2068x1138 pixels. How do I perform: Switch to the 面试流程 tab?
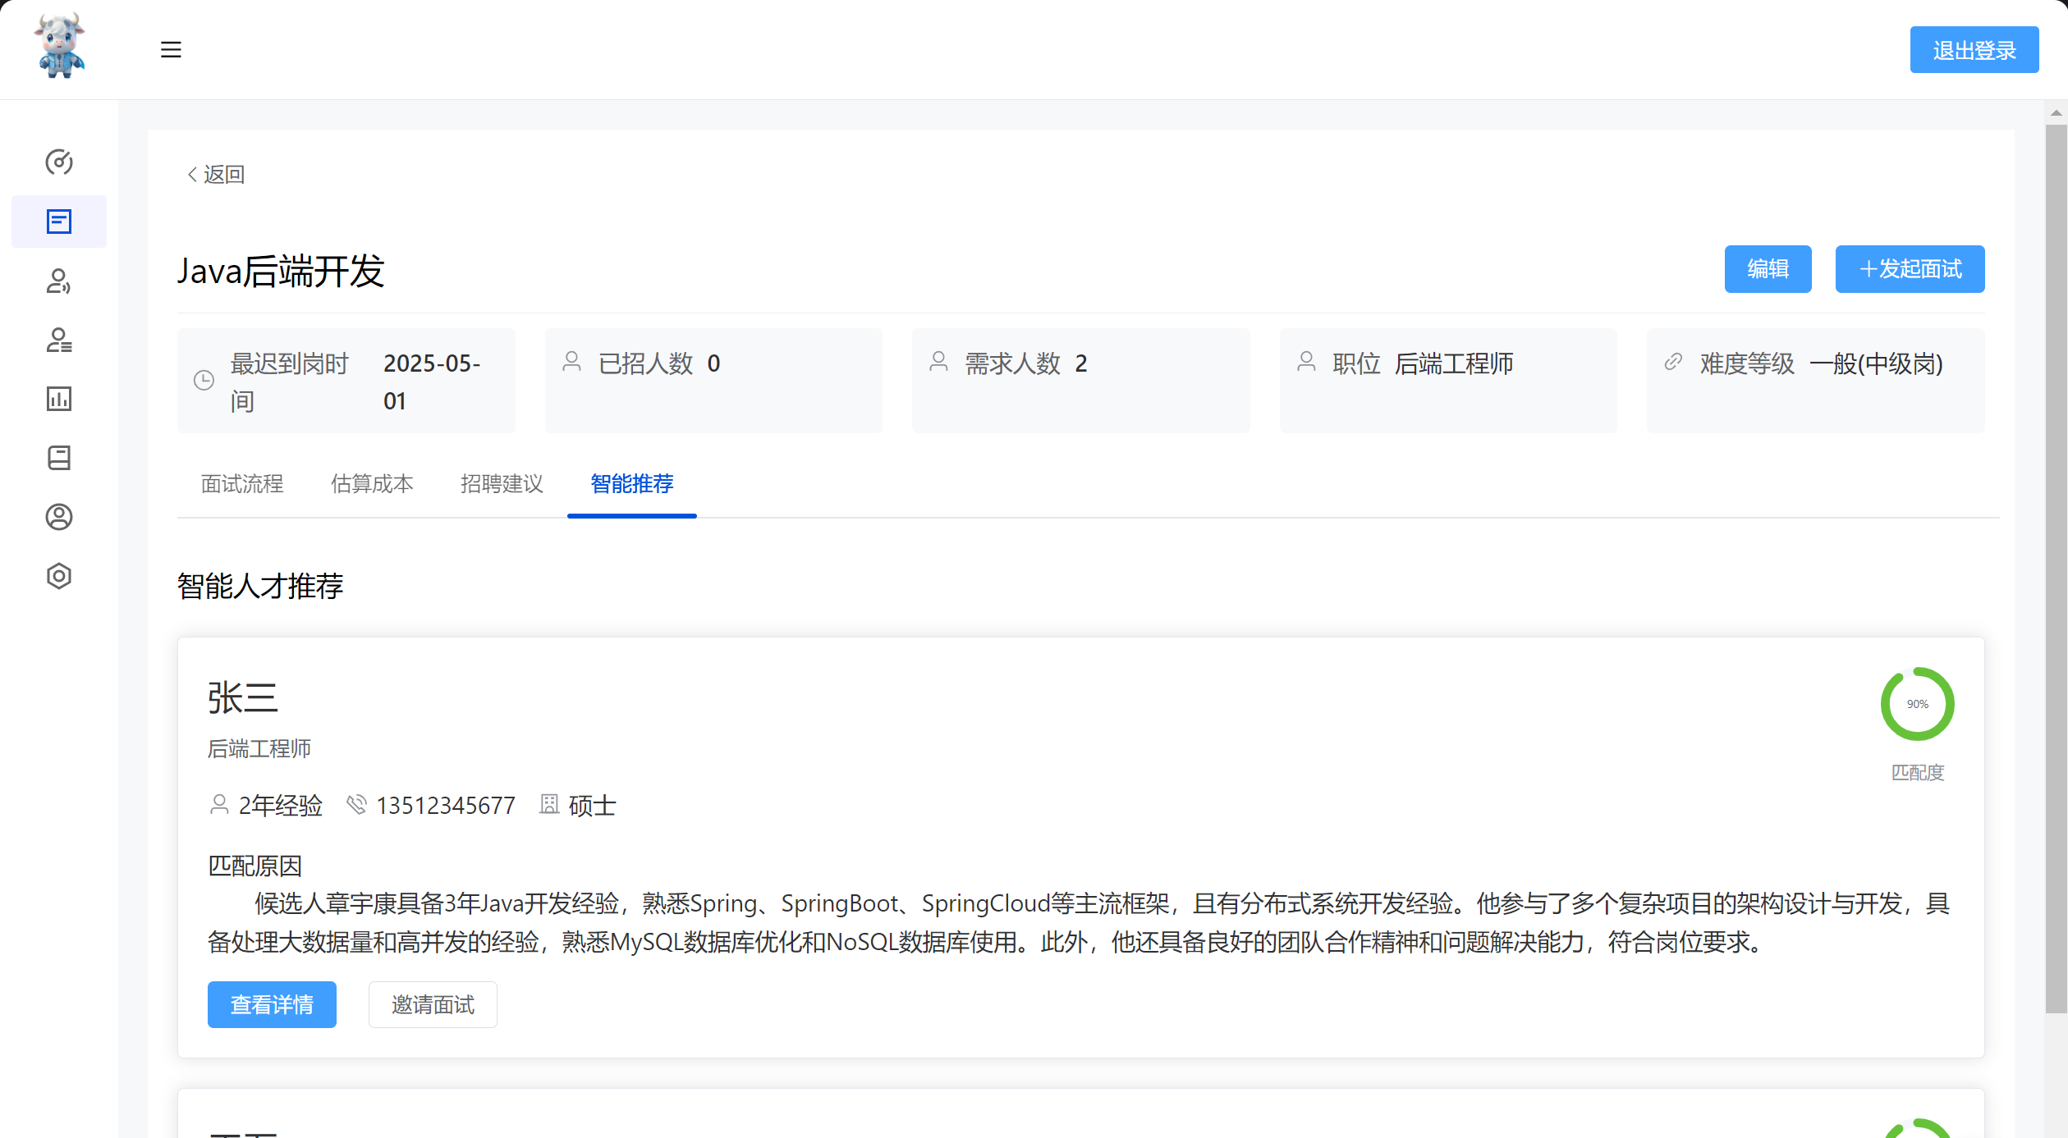[x=242, y=484]
